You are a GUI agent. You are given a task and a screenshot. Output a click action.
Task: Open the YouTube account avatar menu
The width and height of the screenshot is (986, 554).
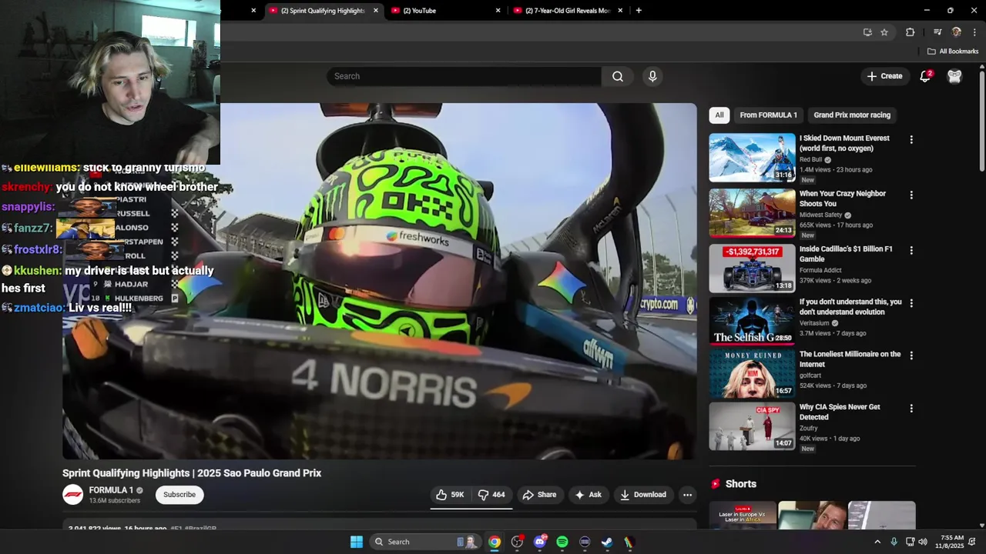point(954,76)
